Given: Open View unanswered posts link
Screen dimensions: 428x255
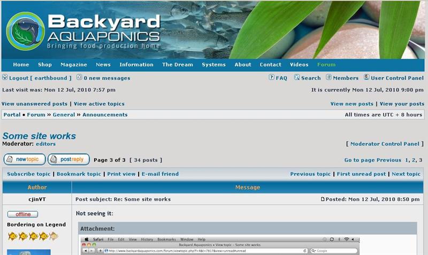Looking at the screenshot, I should (x=35, y=104).
